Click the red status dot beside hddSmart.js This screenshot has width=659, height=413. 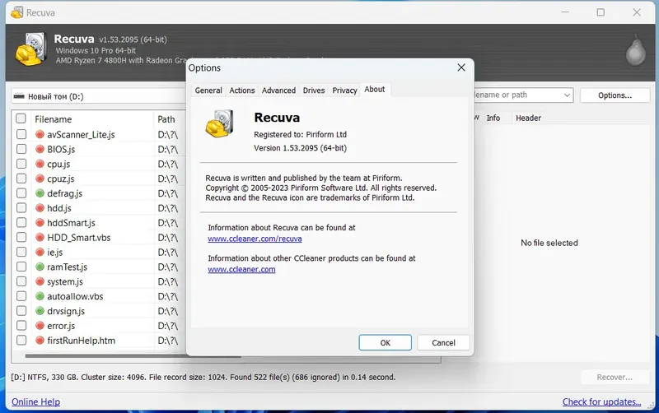[40, 222]
